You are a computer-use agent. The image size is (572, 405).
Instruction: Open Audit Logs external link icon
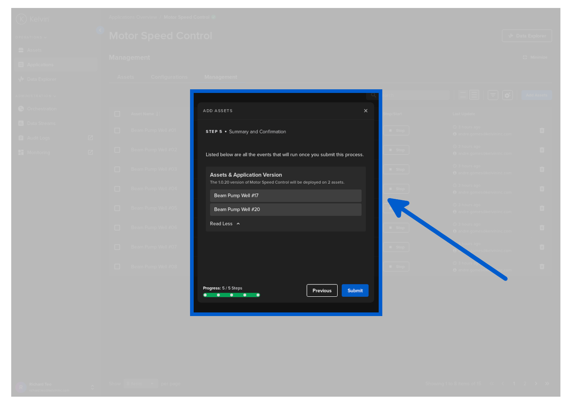[91, 138]
